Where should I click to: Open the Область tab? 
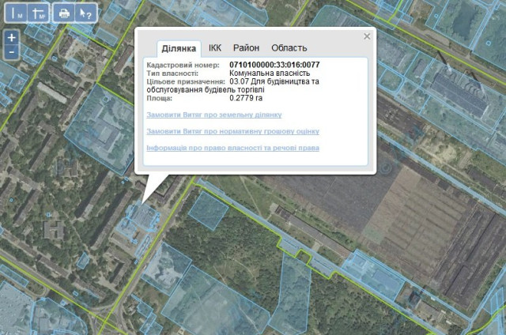pos(289,48)
